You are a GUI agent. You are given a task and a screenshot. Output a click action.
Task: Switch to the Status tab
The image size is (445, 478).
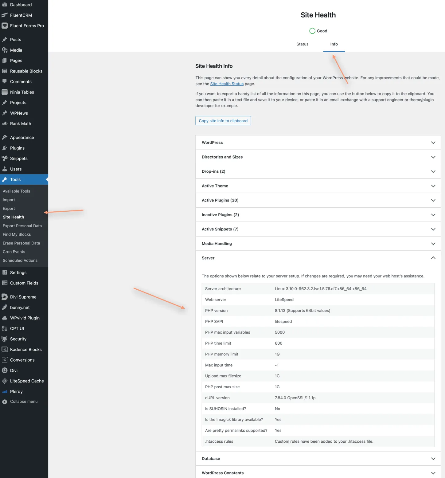[x=302, y=44]
